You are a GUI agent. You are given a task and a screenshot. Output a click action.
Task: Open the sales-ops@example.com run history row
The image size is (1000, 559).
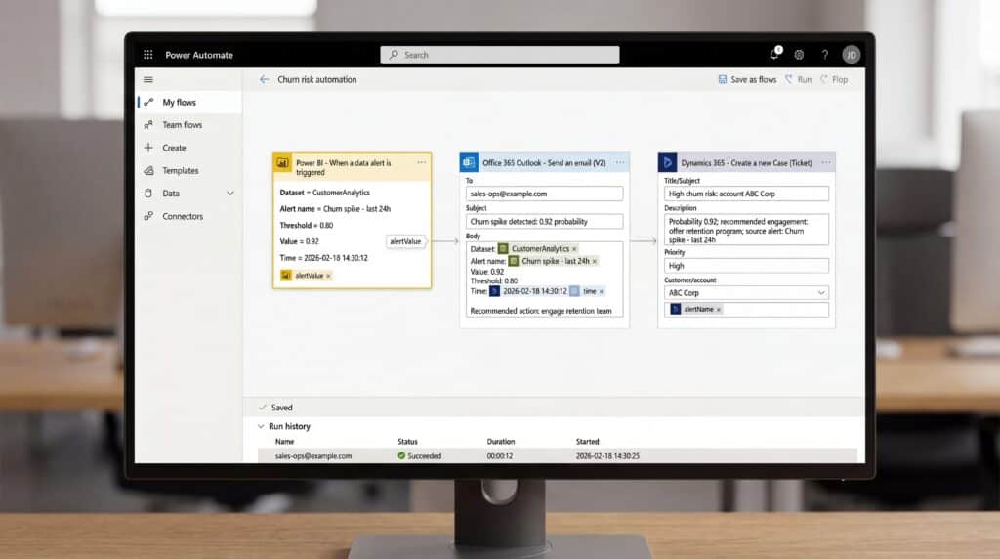pos(558,455)
